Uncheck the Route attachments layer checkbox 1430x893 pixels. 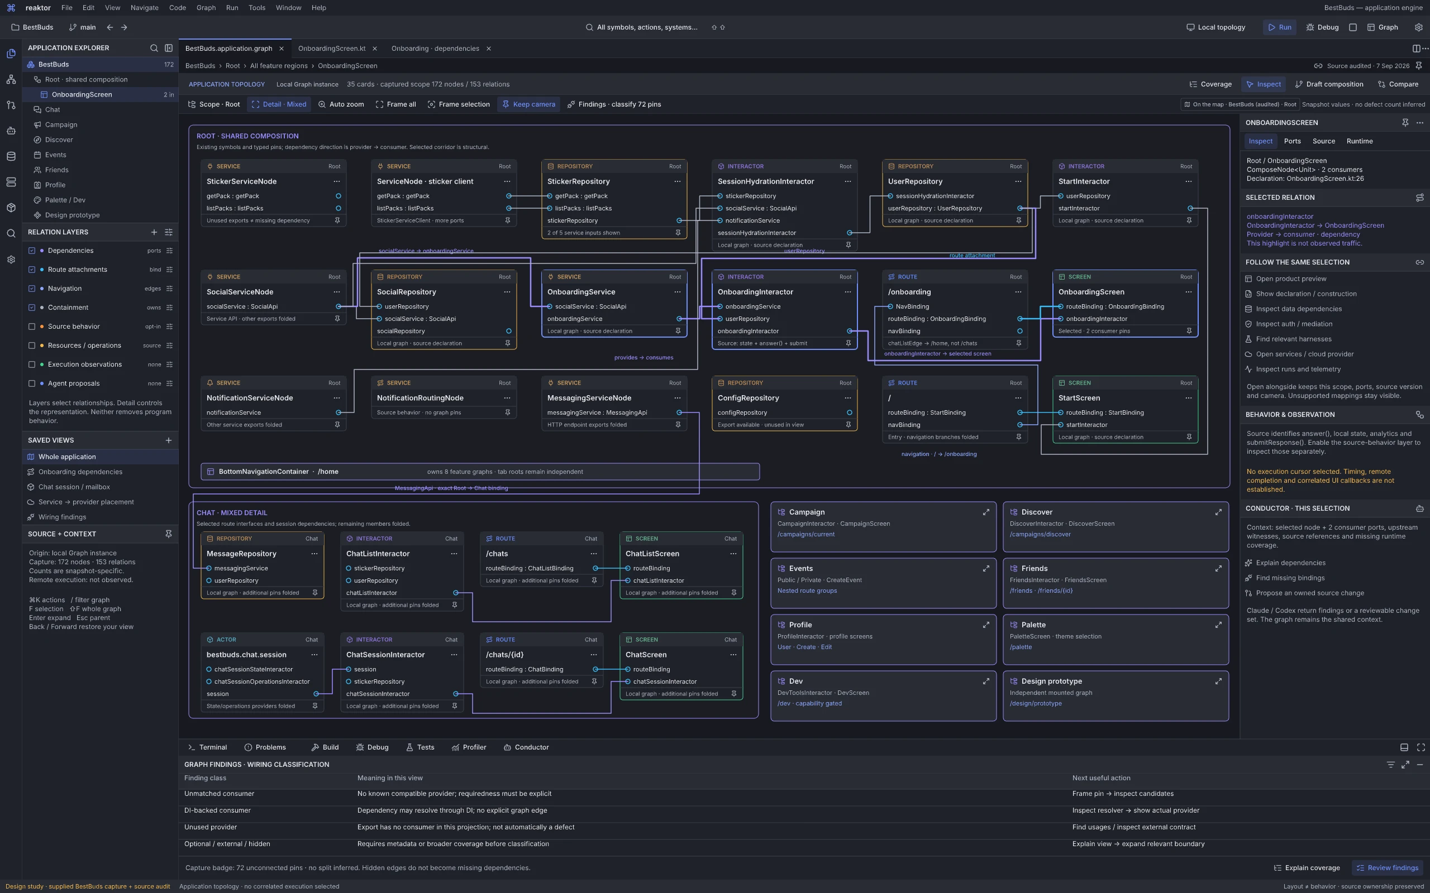click(32, 270)
